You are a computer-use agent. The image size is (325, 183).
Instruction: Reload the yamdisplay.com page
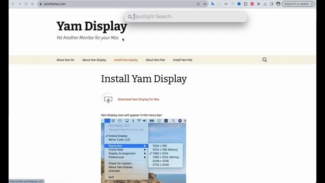[26, 4]
